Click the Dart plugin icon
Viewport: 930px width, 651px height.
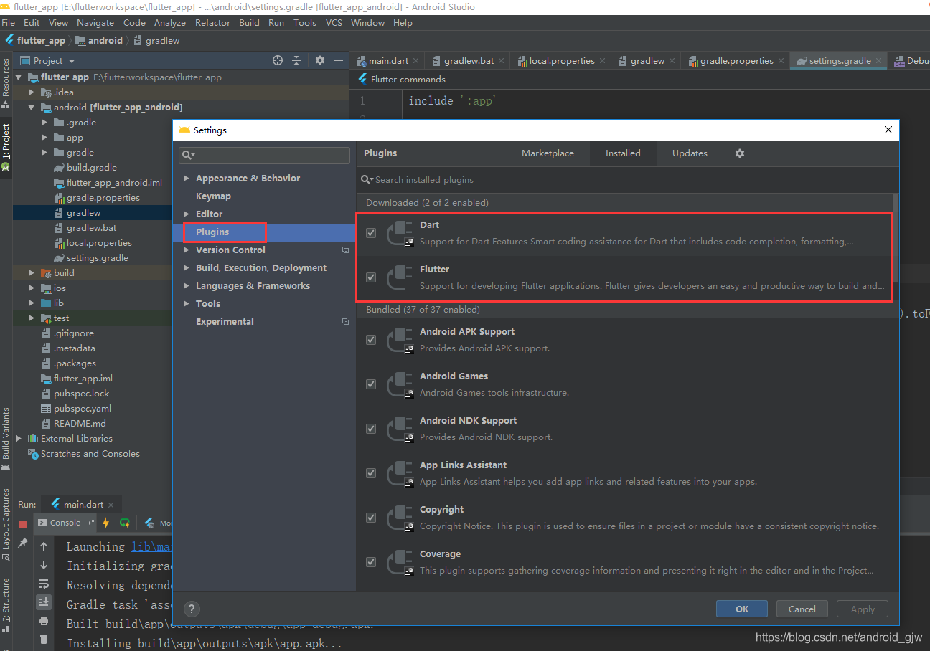pyautogui.click(x=400, y=234)
